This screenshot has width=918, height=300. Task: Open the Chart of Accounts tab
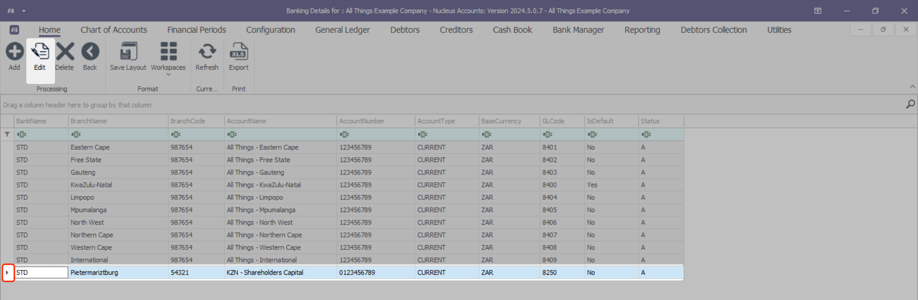[x=114, y=30]
